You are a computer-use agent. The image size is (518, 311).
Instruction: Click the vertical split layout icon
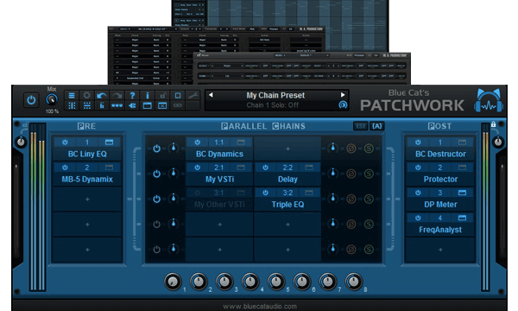click(x=72, y=105)
